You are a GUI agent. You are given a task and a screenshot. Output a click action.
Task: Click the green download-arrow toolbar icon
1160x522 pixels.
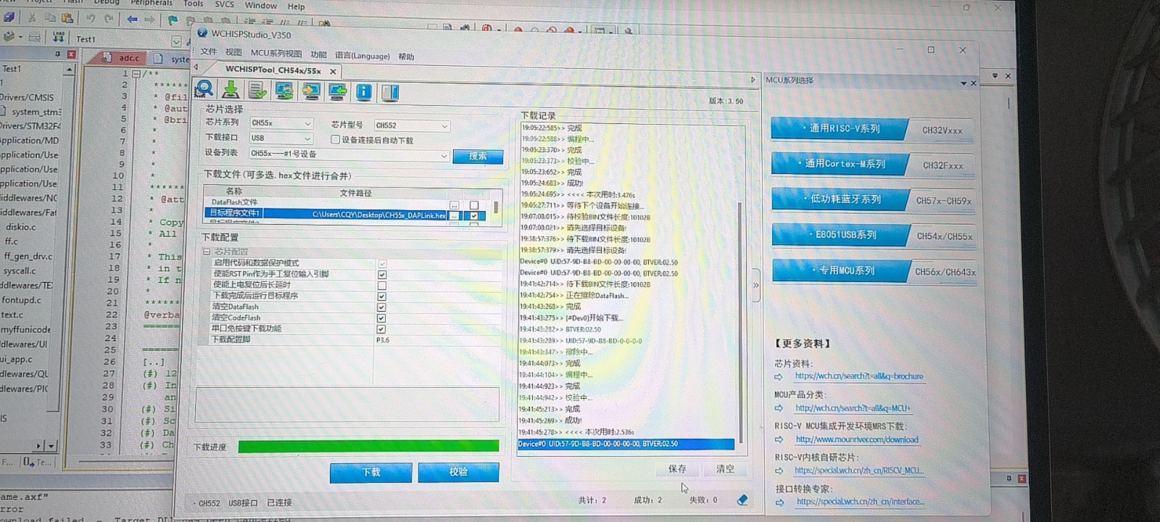231,90
